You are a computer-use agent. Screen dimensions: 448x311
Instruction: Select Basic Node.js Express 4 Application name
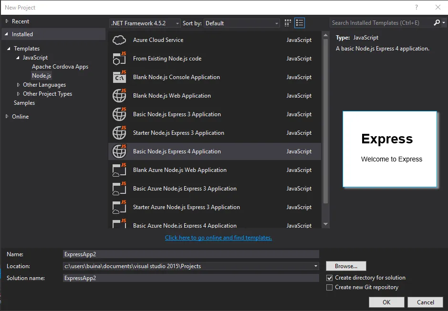[177, 151]
